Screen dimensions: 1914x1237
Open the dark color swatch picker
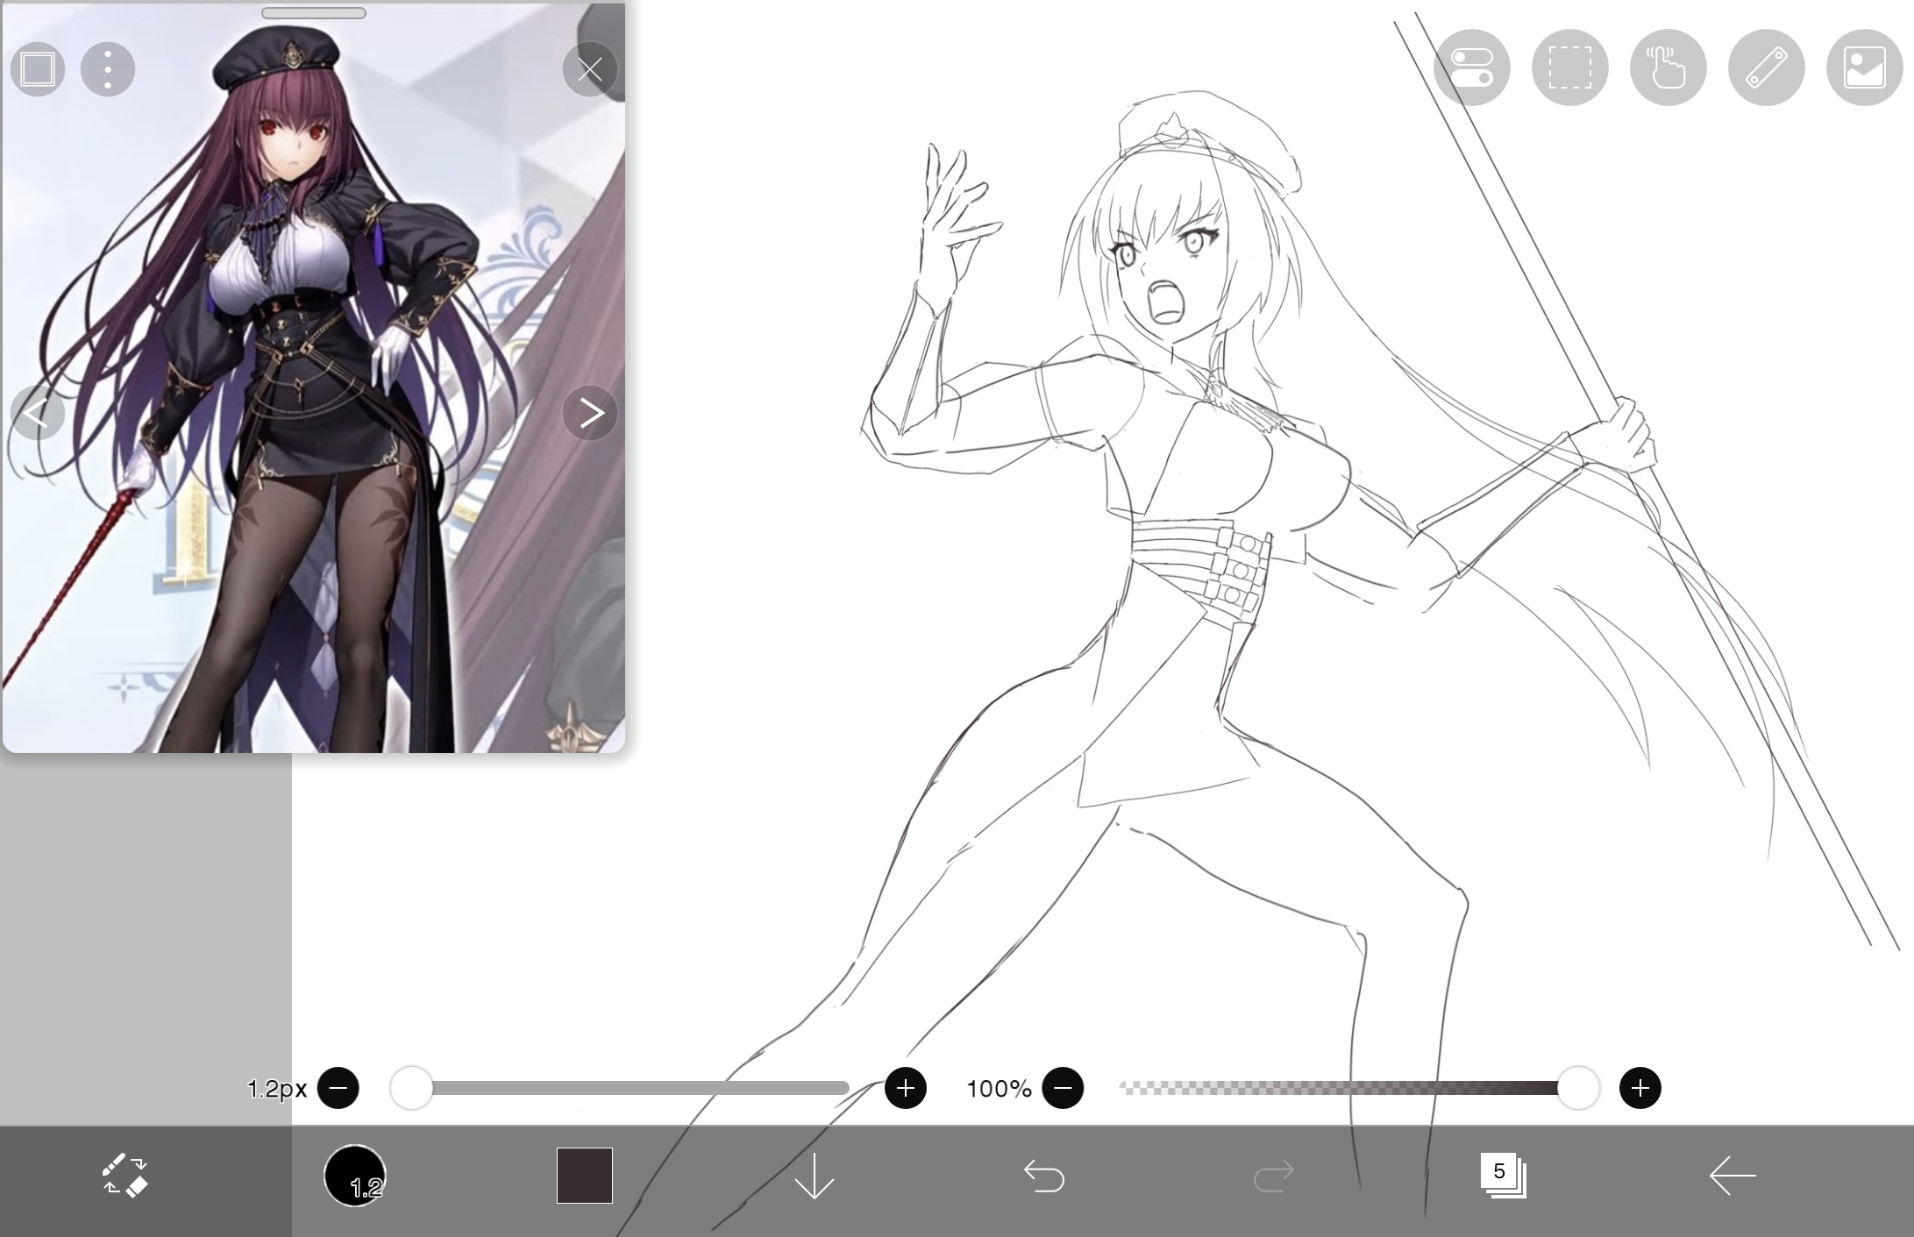pyautogui.click(x=585, y=1175)
